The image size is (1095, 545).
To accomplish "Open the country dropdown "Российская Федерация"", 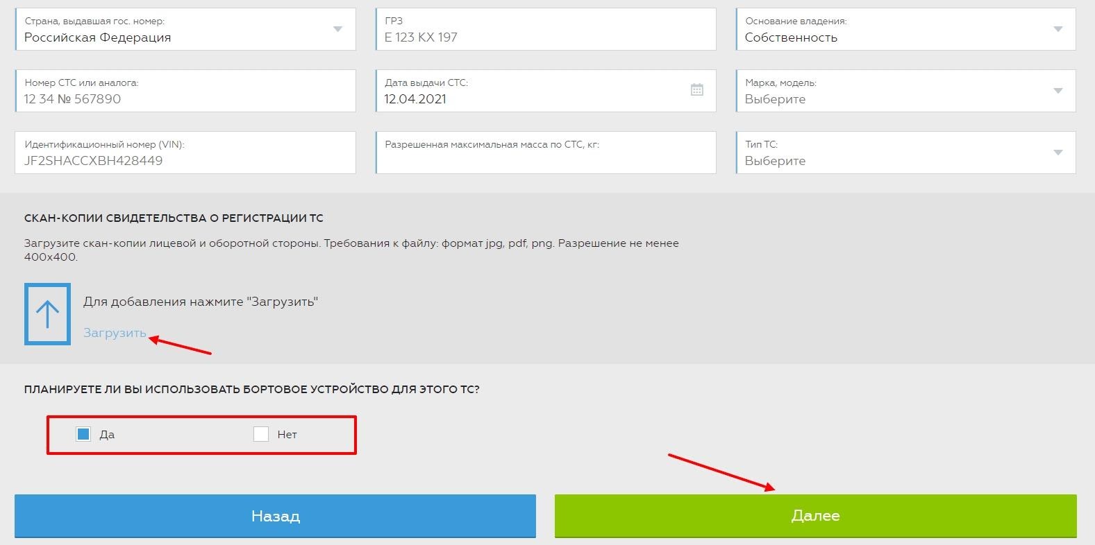I will (185, 29).
